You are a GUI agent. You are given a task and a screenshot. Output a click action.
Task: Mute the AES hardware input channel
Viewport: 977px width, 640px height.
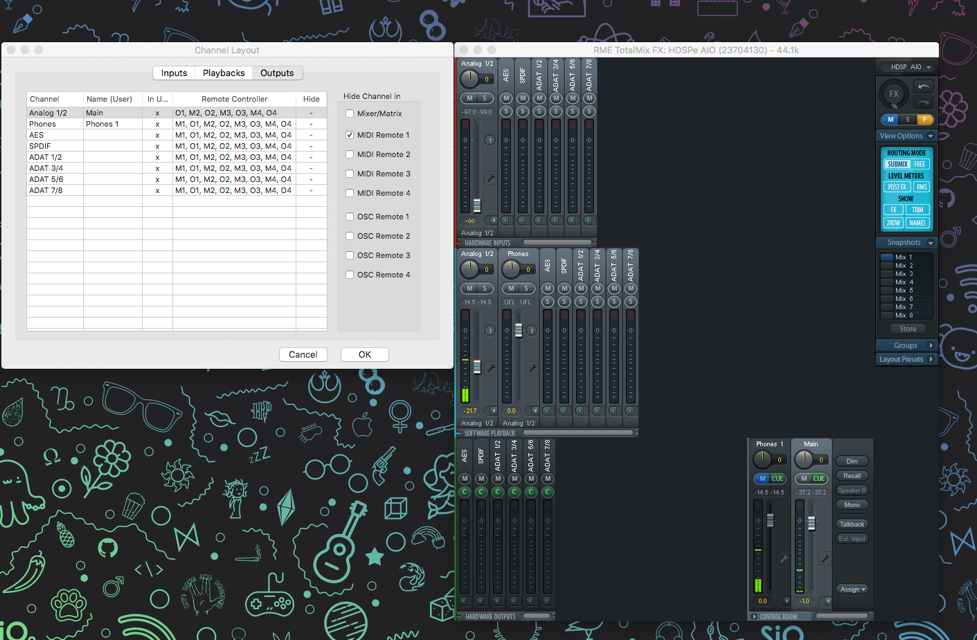[506, 98]
